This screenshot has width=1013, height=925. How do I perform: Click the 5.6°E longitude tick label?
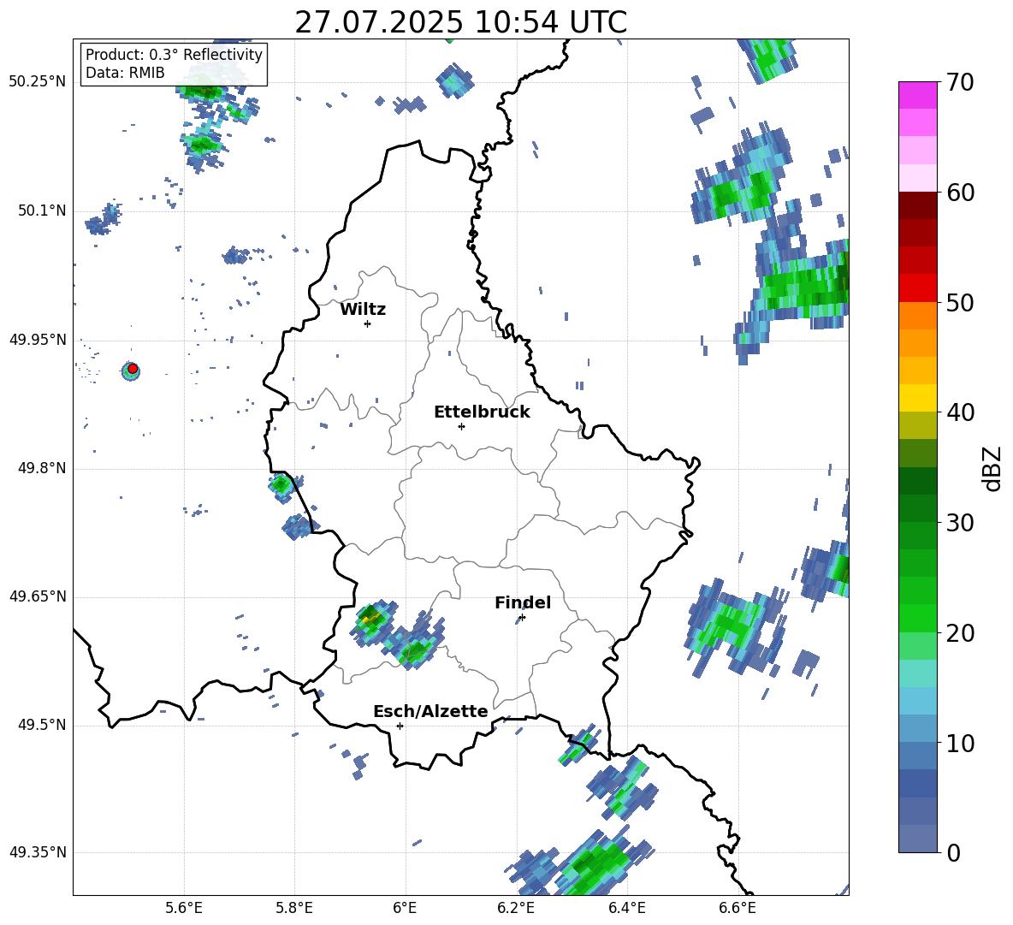pos(184,908)
